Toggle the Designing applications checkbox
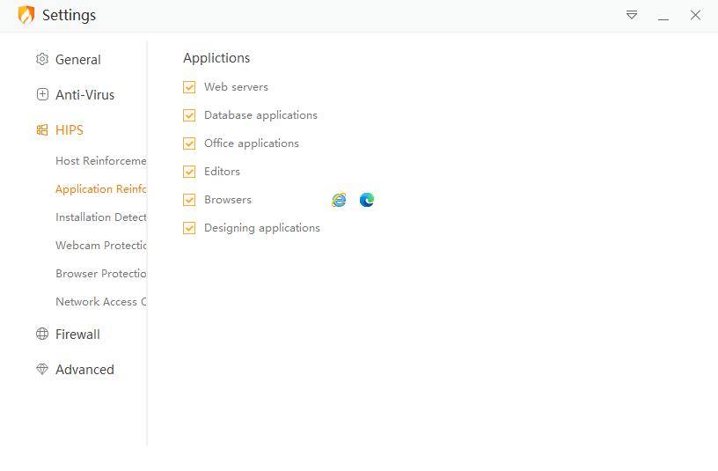Image resolution: width=718 pixels, height=471 pixels. click(x=189, y=228)
